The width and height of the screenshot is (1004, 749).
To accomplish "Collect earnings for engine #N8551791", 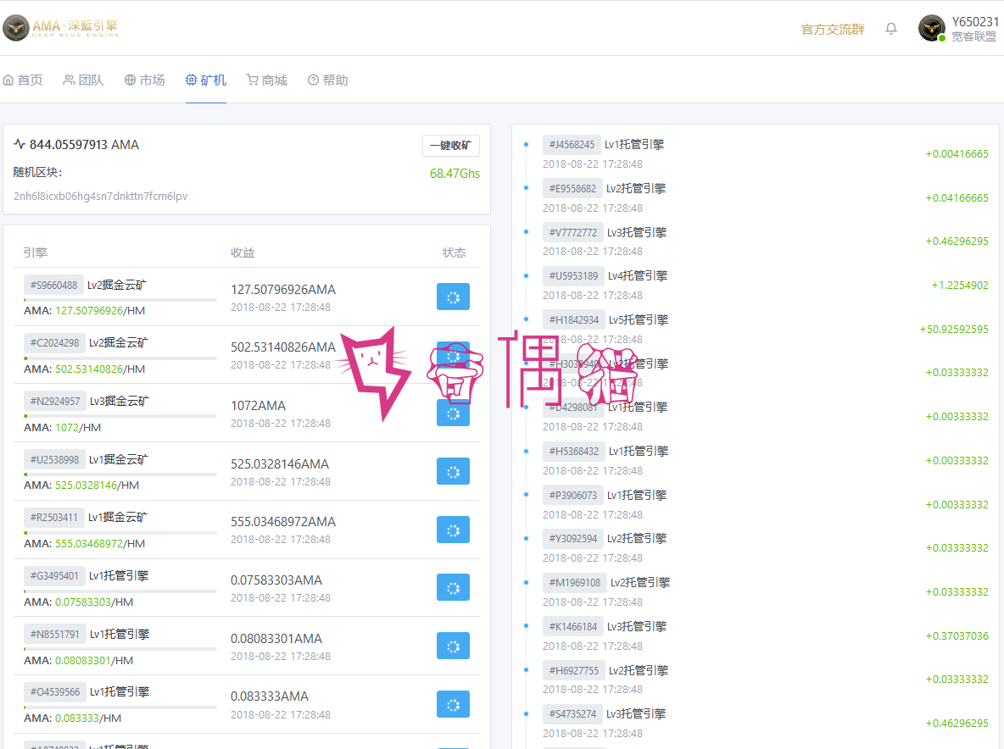I will (x=454, y=646).
